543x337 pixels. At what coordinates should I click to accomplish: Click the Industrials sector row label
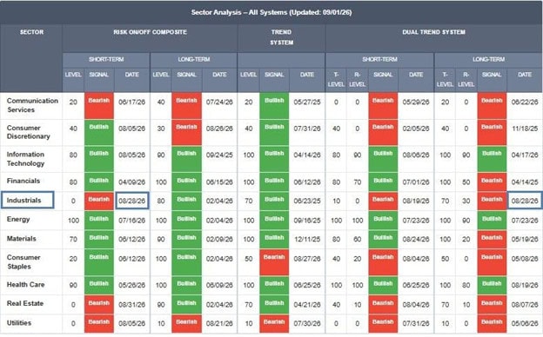click(x=27, y=200)
